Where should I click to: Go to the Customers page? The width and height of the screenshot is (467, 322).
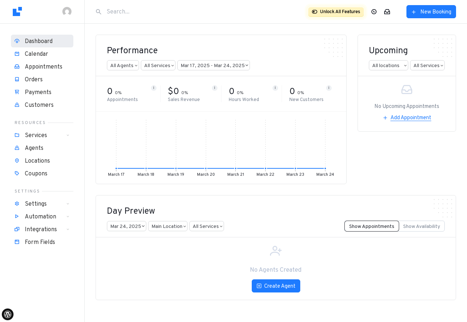coord(39,105)
